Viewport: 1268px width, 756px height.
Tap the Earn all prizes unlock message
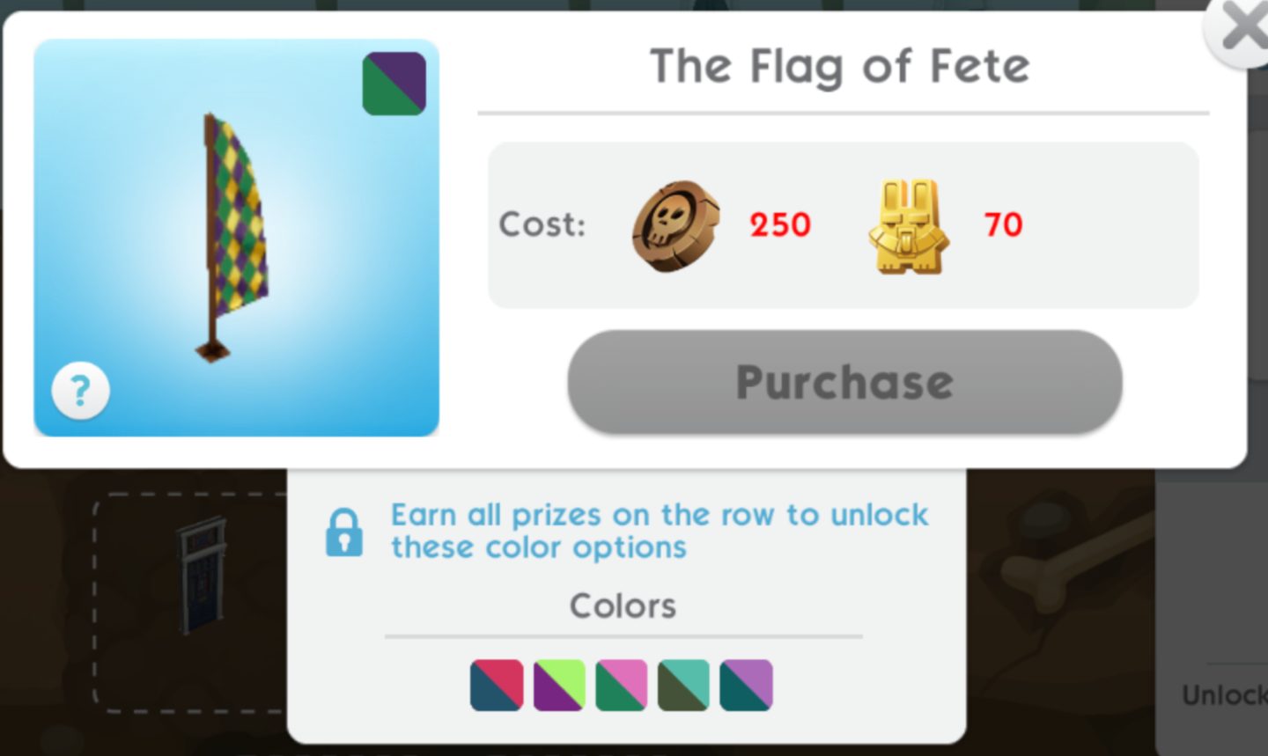tap(660, 531)
